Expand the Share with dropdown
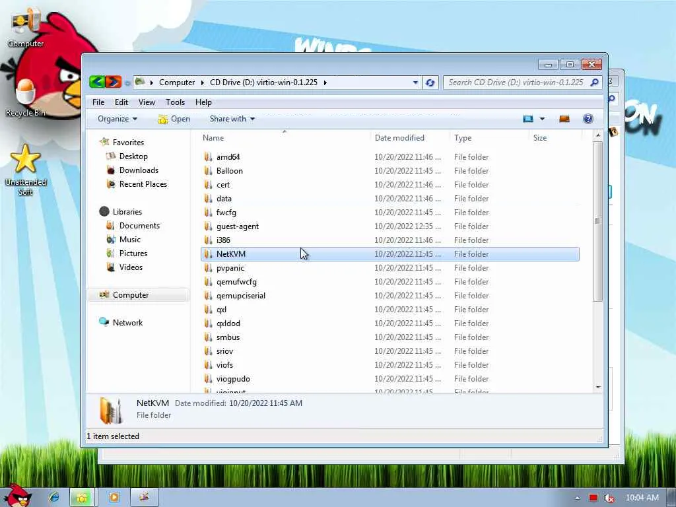 [232, 119]
